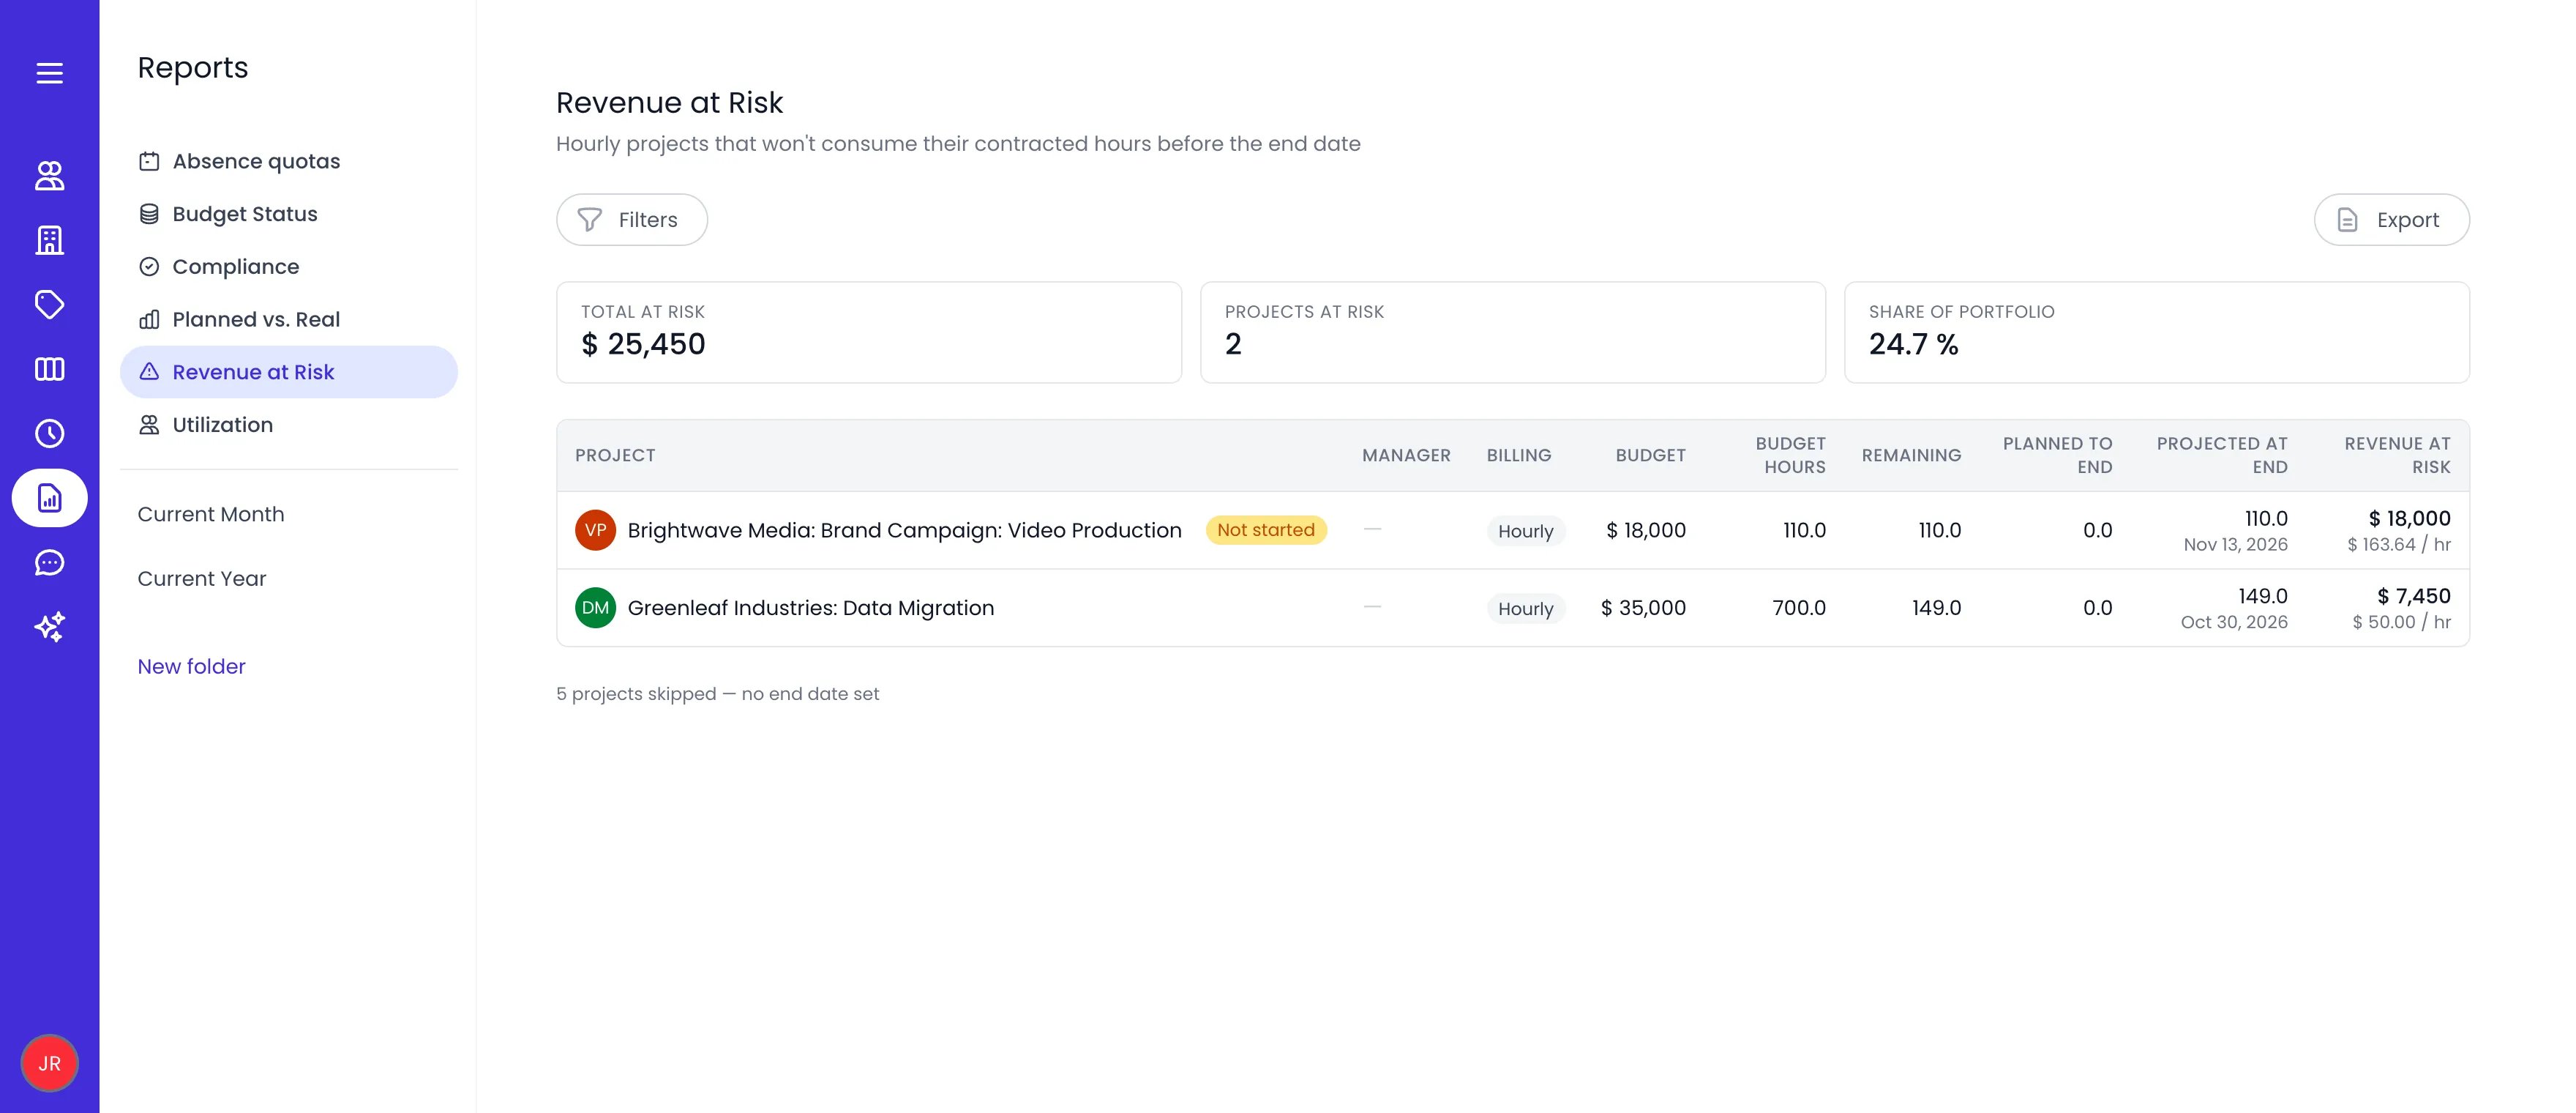Open the clock time tracking icon
The image size is (2576, 1113).
(49, 433)
